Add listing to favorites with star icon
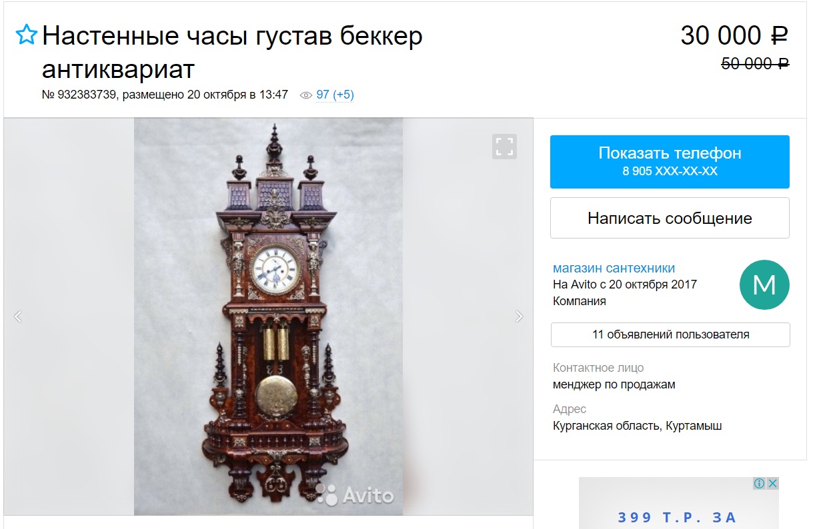Screen dimensions: 839x529 coord(26,35)
